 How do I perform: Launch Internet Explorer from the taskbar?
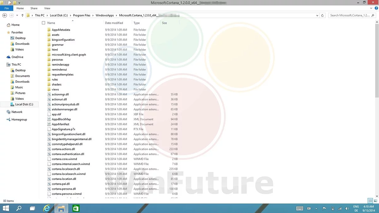[47, 208]
